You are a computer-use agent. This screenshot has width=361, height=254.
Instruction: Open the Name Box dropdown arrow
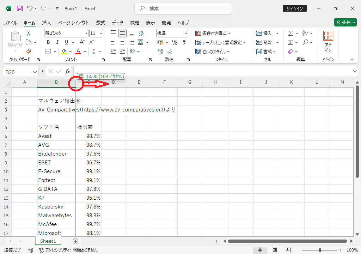[x=35, y=72]
